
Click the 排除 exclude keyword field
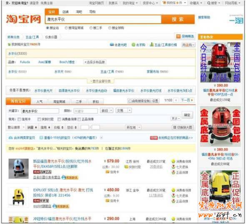pyautogui.click(x=85, y=111)
